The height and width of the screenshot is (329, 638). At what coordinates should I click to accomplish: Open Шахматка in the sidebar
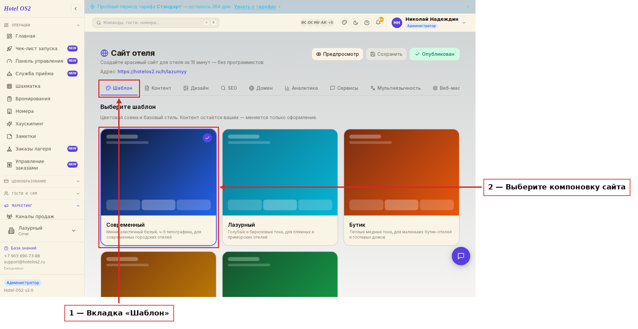[x=42, y=86]
